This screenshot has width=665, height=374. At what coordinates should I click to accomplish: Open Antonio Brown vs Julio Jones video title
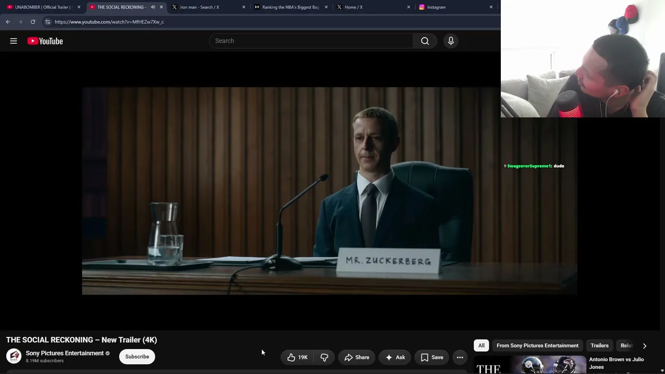point(617,363)
